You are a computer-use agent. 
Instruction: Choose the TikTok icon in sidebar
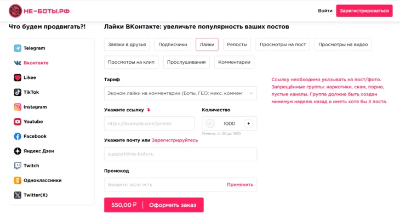(x=18, y=92)
